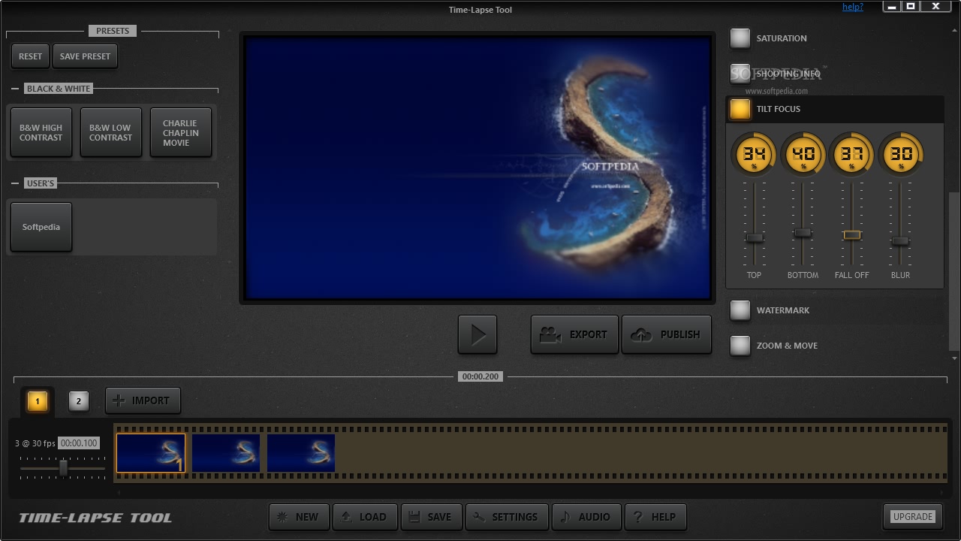961x541 pixels.
Task: Click the 00:00.100 frame duration field
Action: [x=79, y=443]
